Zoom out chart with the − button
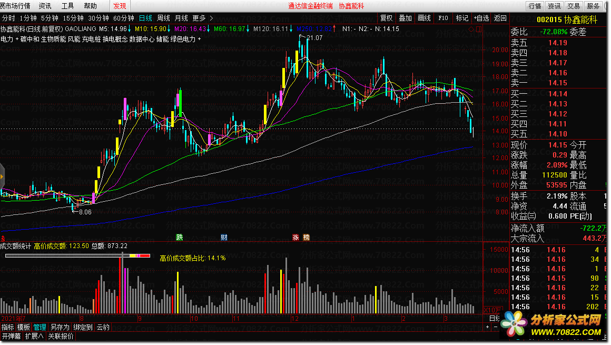Screen dimensions: 611x345 click(495, 327)
